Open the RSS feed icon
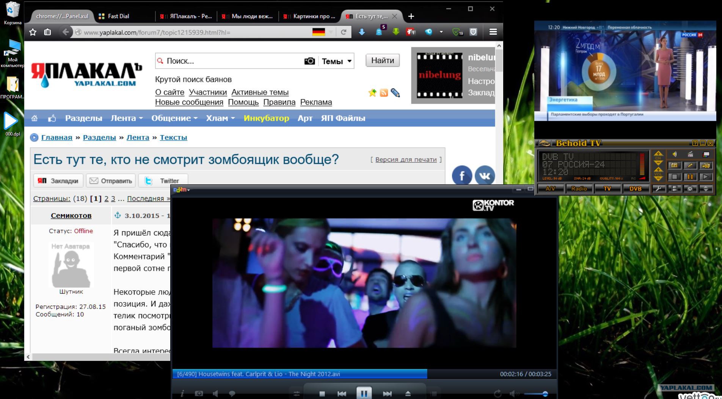The height and width of the screenshot is (399, 722). coord(384,93)
